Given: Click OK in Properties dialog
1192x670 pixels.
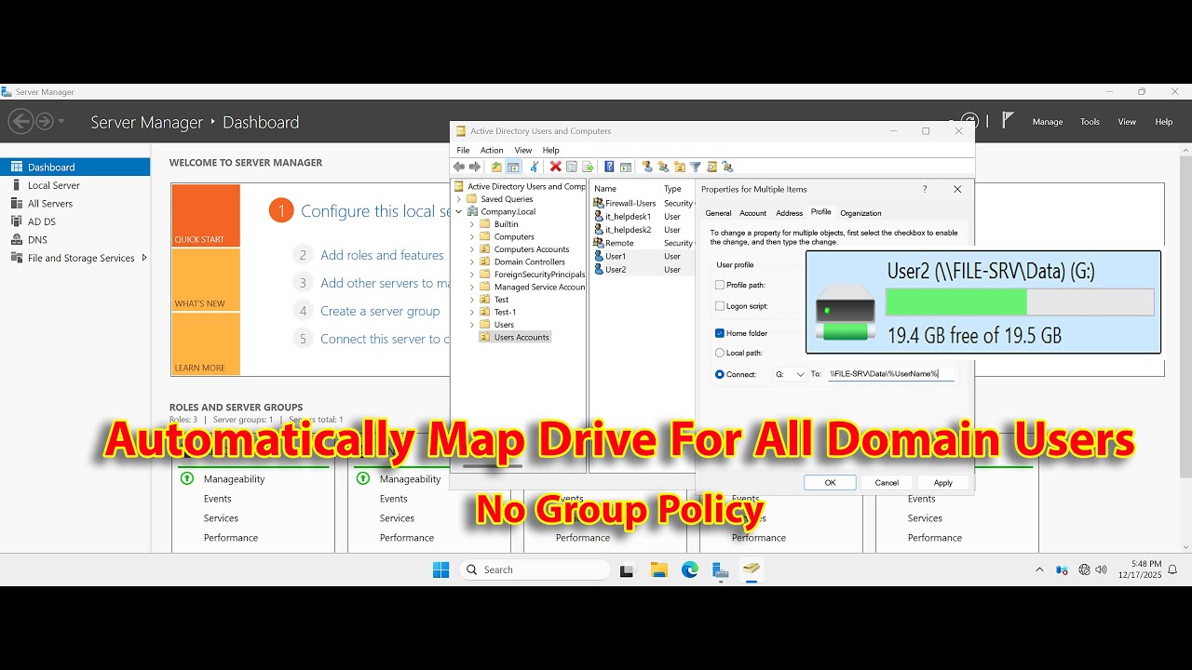Looking at the screenshot, I should pos(830,482).
